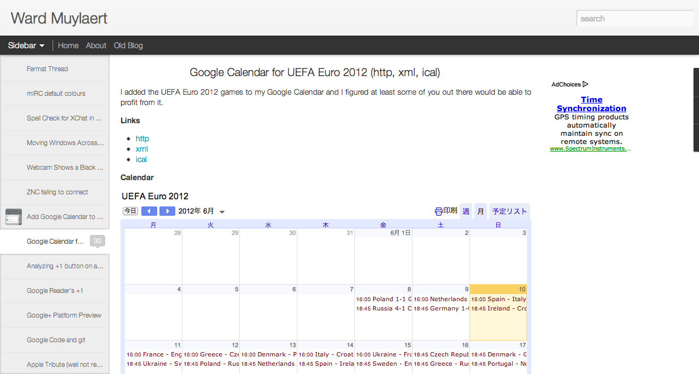699x374 pixels.
Task: Open the comment count bubble showing 30
Action: 97,241
